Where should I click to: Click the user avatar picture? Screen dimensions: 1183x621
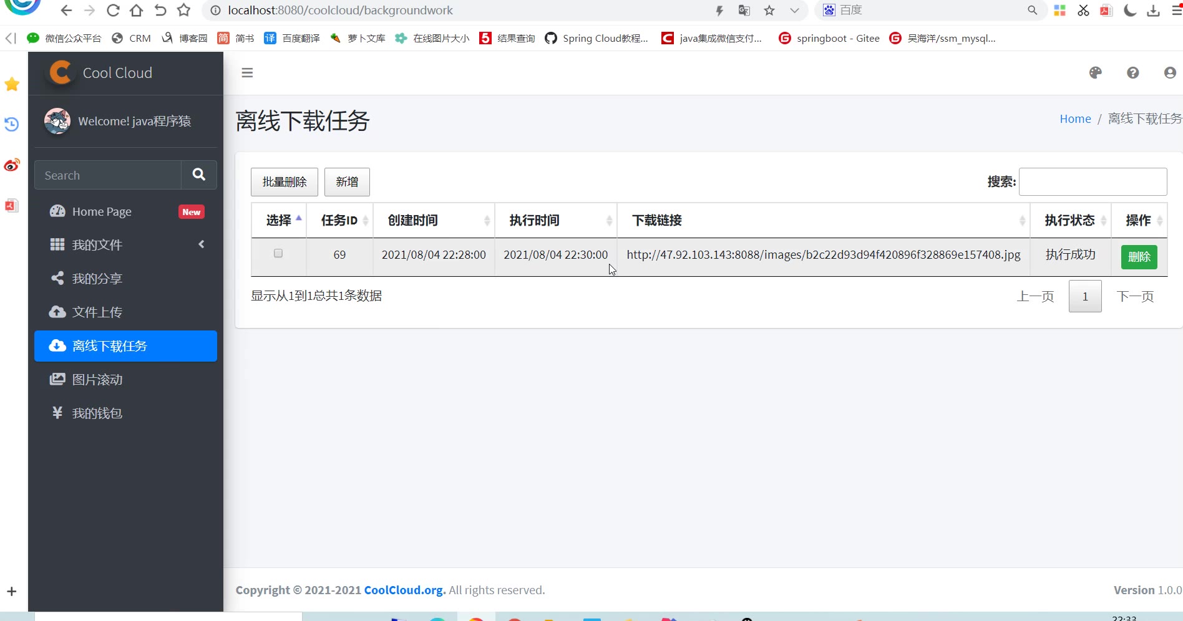click(57, 121)
